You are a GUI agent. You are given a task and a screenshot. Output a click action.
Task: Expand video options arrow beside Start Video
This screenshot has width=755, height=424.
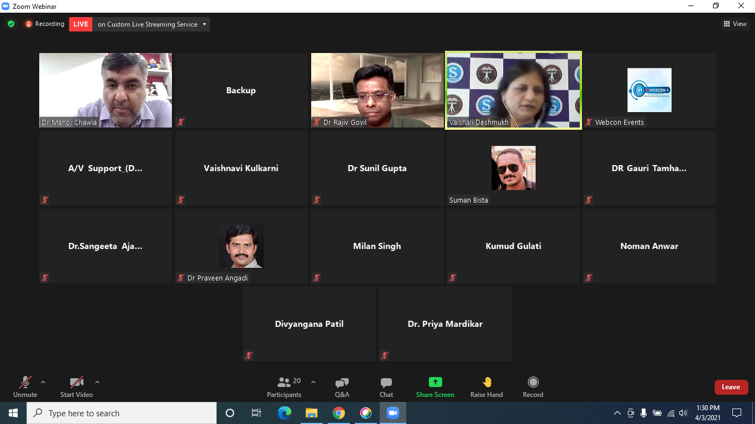pos(97,382)
